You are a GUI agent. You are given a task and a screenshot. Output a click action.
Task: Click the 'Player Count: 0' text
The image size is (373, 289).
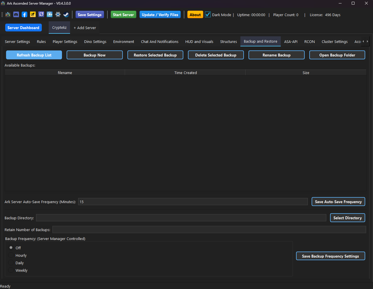(286, 15)
